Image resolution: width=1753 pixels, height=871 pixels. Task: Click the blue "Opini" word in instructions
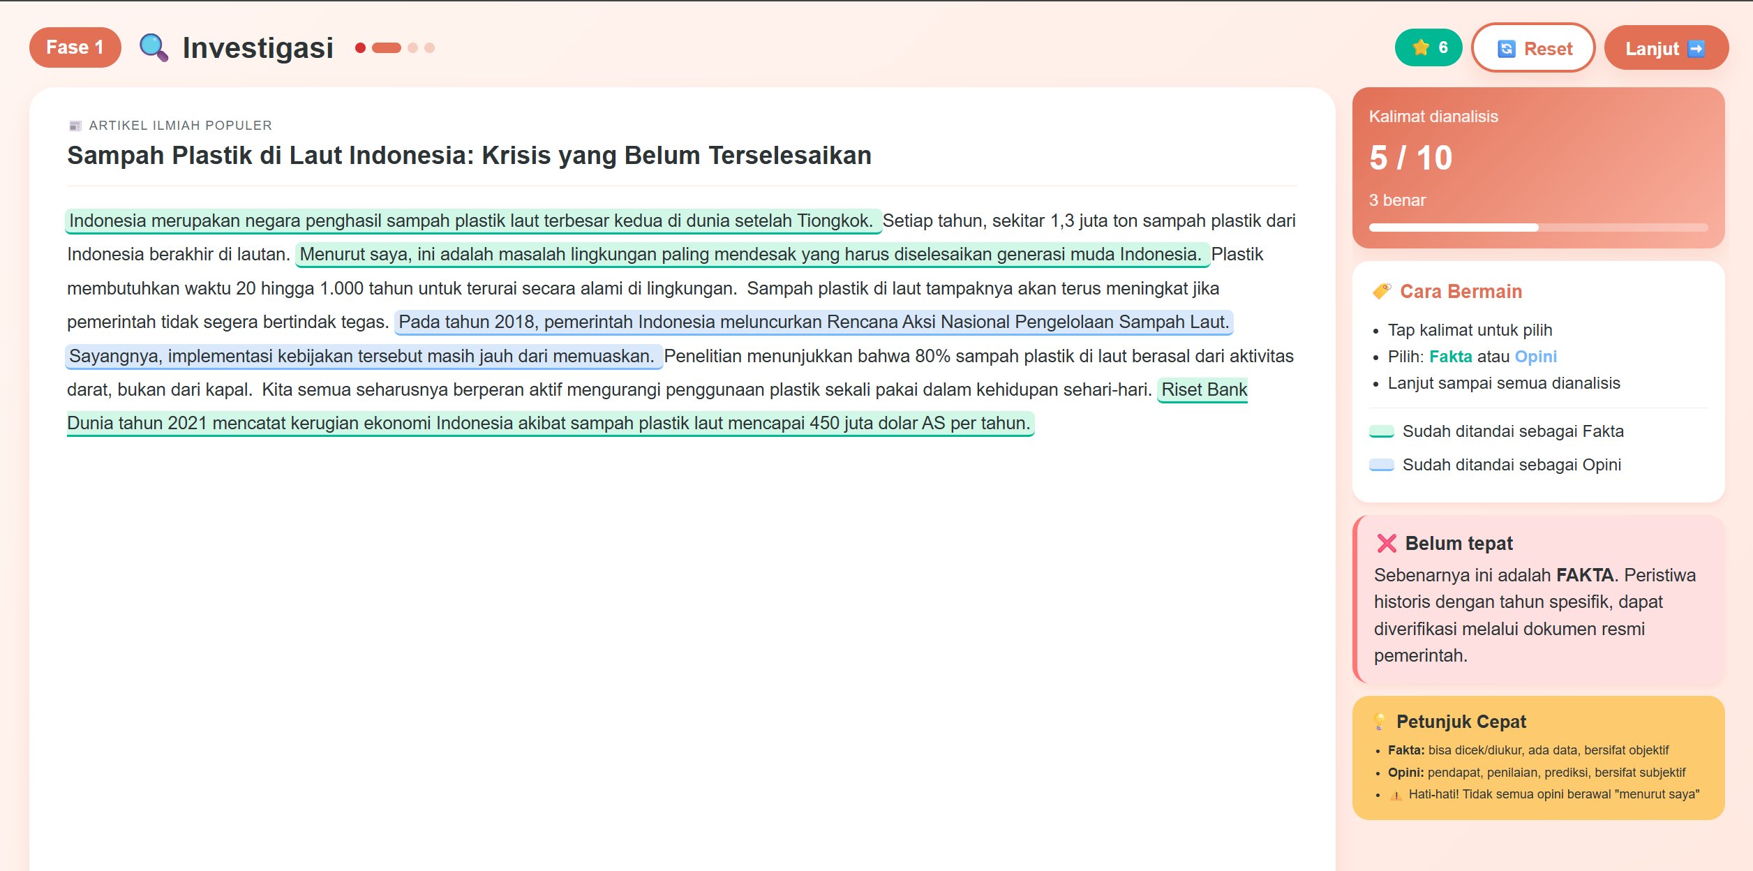tap(1535, 357)
